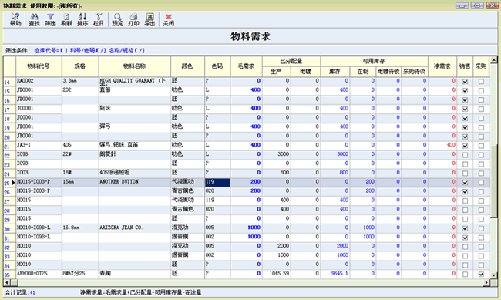The width and height of the screenshot is (501, 300).
Task: Click the 1000 毛需求 value in row 30
Action: (254, 228)
